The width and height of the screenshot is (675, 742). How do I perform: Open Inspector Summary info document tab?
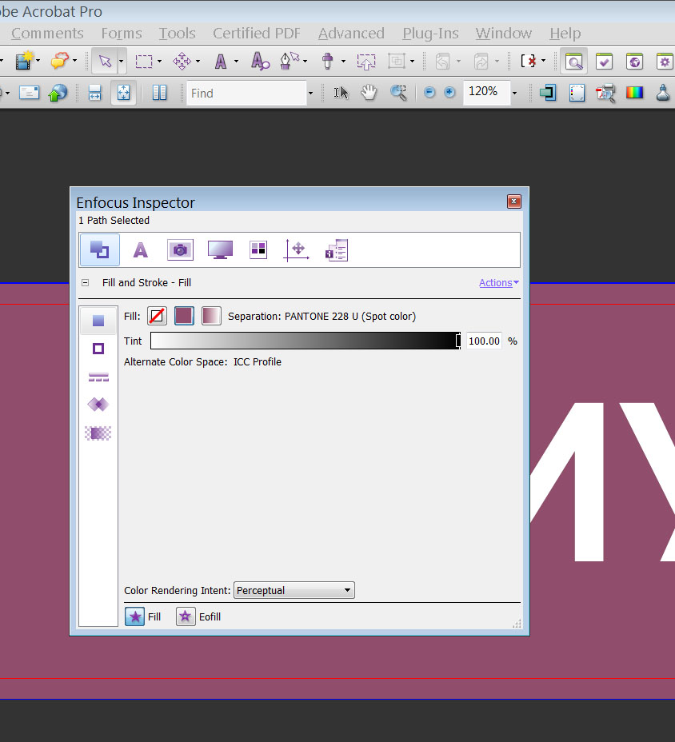click(x=337, y=250)
